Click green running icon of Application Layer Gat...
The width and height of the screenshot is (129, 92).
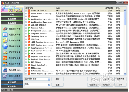point(29,19)
